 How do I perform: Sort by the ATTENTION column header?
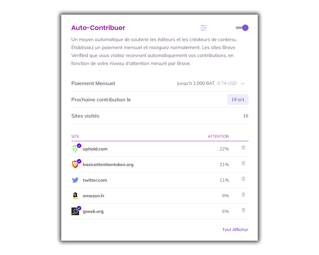click(218, 136)
